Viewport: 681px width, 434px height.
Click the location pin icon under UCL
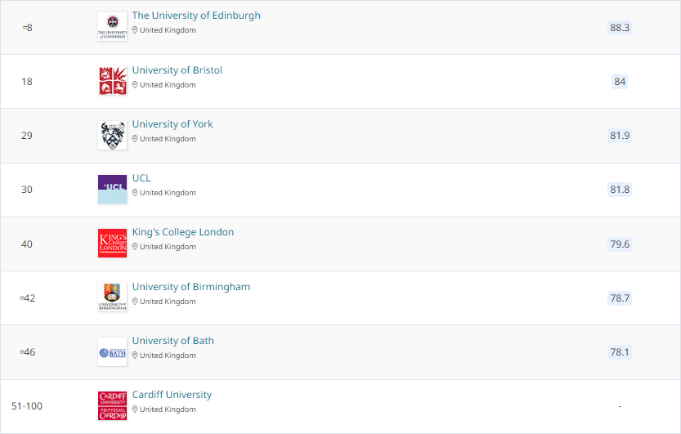pyautogui.click(x=135, y=193)
